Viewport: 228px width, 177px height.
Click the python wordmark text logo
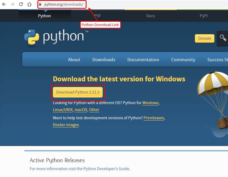(63, 37)
